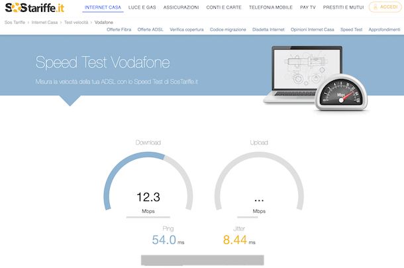The width and height of the screenshot is (404, 268).
Task: Open the Conti e Carte menu
Action: click(x=224, y=7)
